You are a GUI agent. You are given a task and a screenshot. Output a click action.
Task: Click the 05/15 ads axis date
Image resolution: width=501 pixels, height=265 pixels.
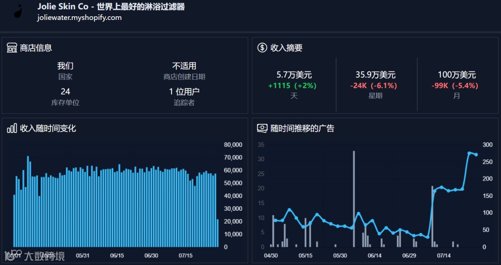pos(305,256)
